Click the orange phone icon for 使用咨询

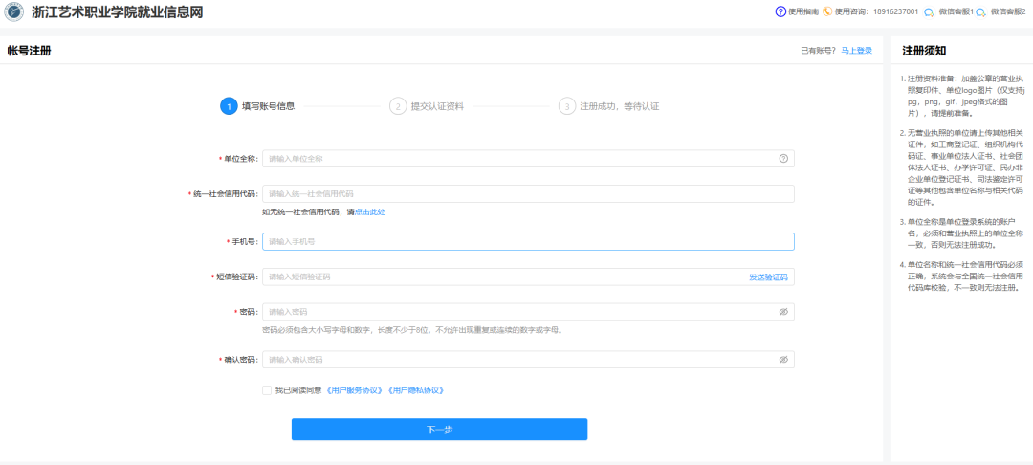coord(827,11)
